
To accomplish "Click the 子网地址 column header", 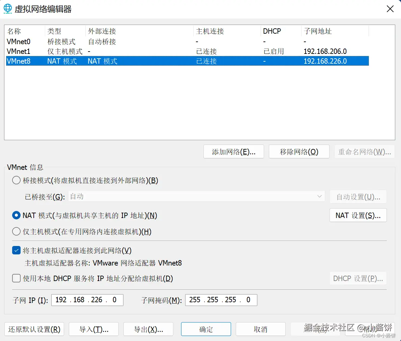I will [x=335, y=31].
